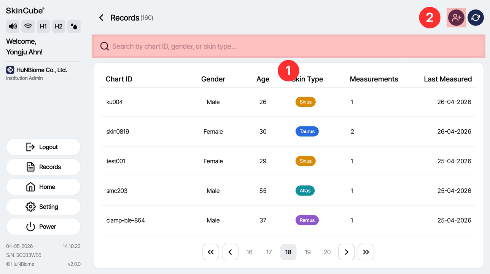The width and height of the screenshot is (490, 274).
Task: Open page 19 of records
Action: point(308,252)
